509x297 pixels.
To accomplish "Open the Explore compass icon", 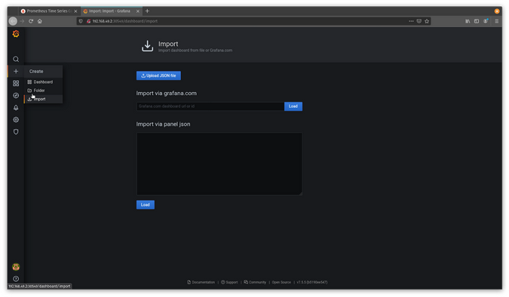I will pyautogui.click(x=16, y=96).
